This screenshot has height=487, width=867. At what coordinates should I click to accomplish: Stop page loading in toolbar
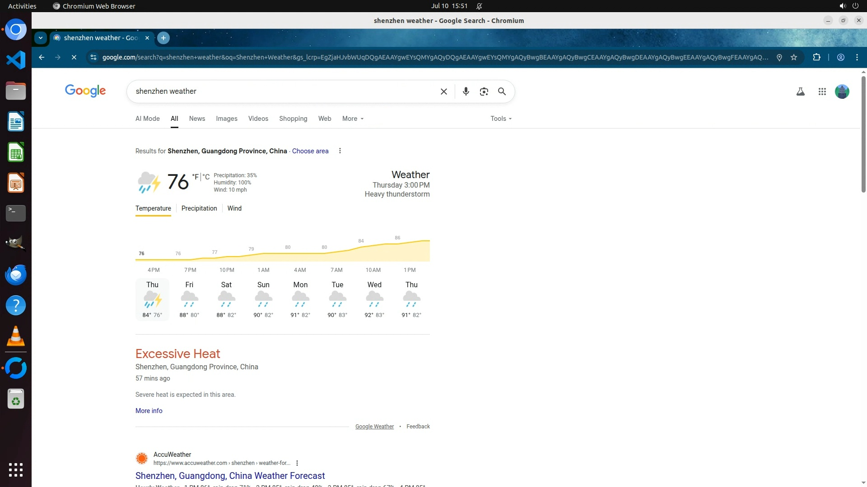tap(74, 57)
